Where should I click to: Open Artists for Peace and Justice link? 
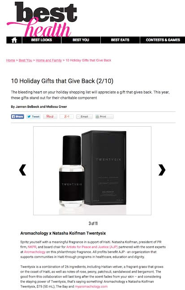[x=92, y=247]
